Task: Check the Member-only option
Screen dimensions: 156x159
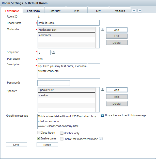Action: [62, 133]
